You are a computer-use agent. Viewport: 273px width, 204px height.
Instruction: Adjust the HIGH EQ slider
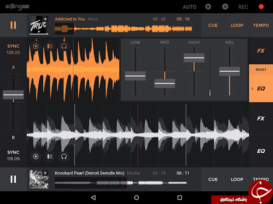tap(194, 58)
